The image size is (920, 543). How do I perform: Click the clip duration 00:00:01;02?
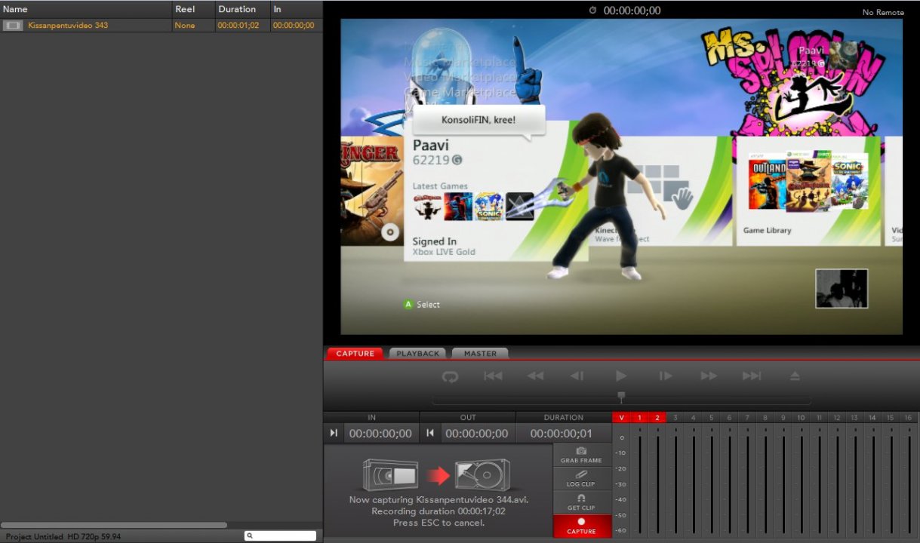[238, 25]
